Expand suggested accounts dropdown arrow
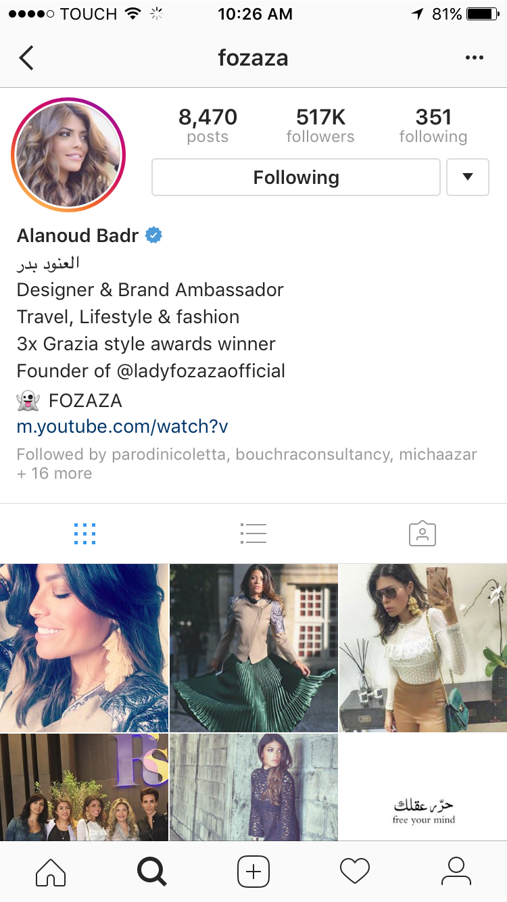 pos(468,177)
